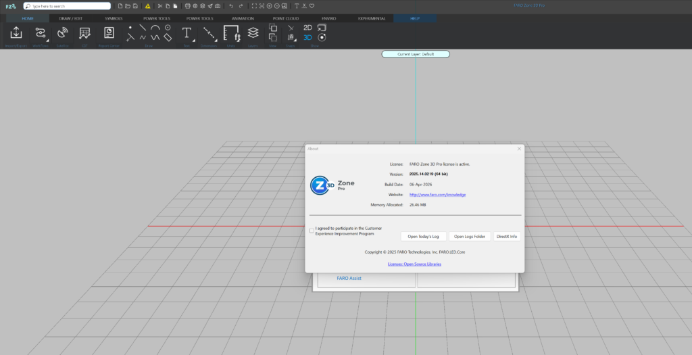
Task: Switch to the HOME tab
Action: point(27,18)
